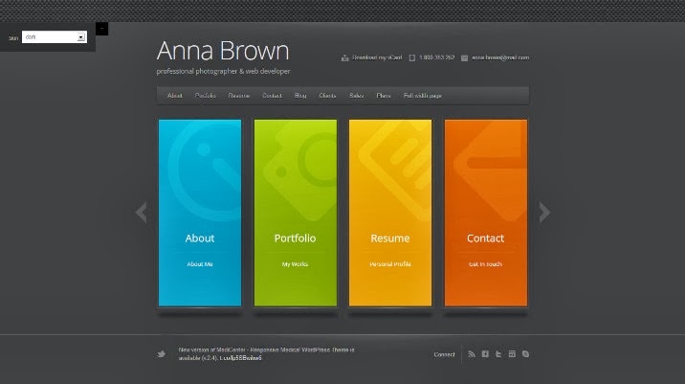Screen dimensions: 685x384
Task: Click the phone number text
Action: [437, 57]
